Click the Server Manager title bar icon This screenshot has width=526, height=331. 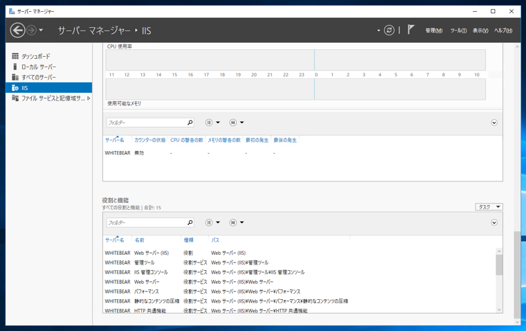[x=12, y=11]
